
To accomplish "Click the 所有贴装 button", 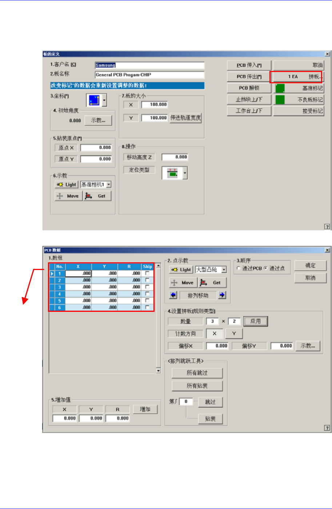I will point(197,386).
